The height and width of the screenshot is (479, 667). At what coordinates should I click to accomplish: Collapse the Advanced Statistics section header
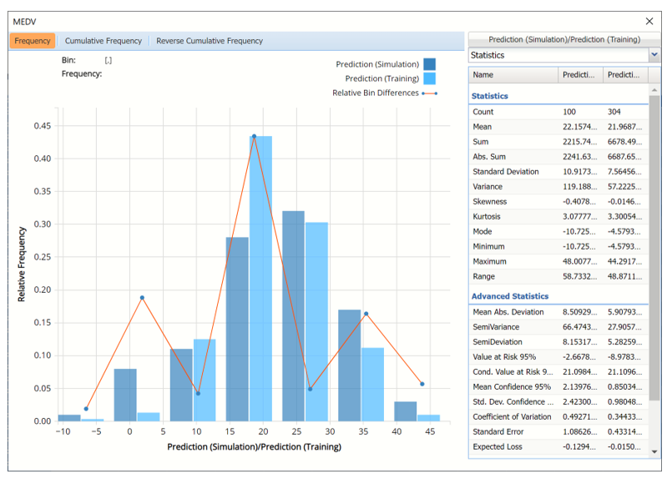(x=510, y=296)
